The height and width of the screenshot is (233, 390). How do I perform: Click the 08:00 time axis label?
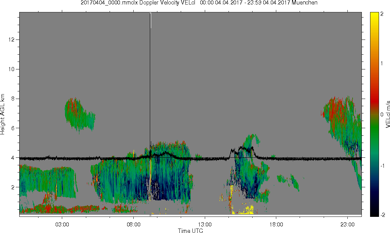pyautogui.click(x=134, y=224)
